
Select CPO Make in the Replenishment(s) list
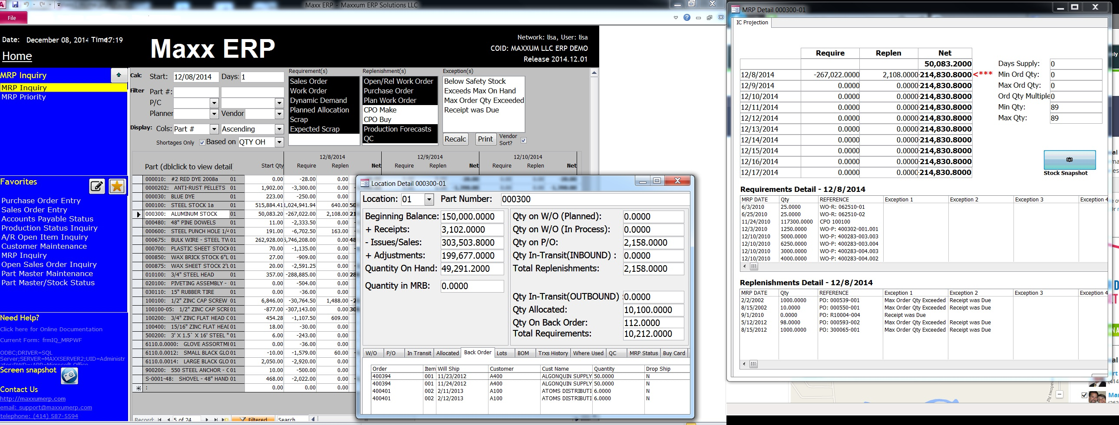click(400, 110)
